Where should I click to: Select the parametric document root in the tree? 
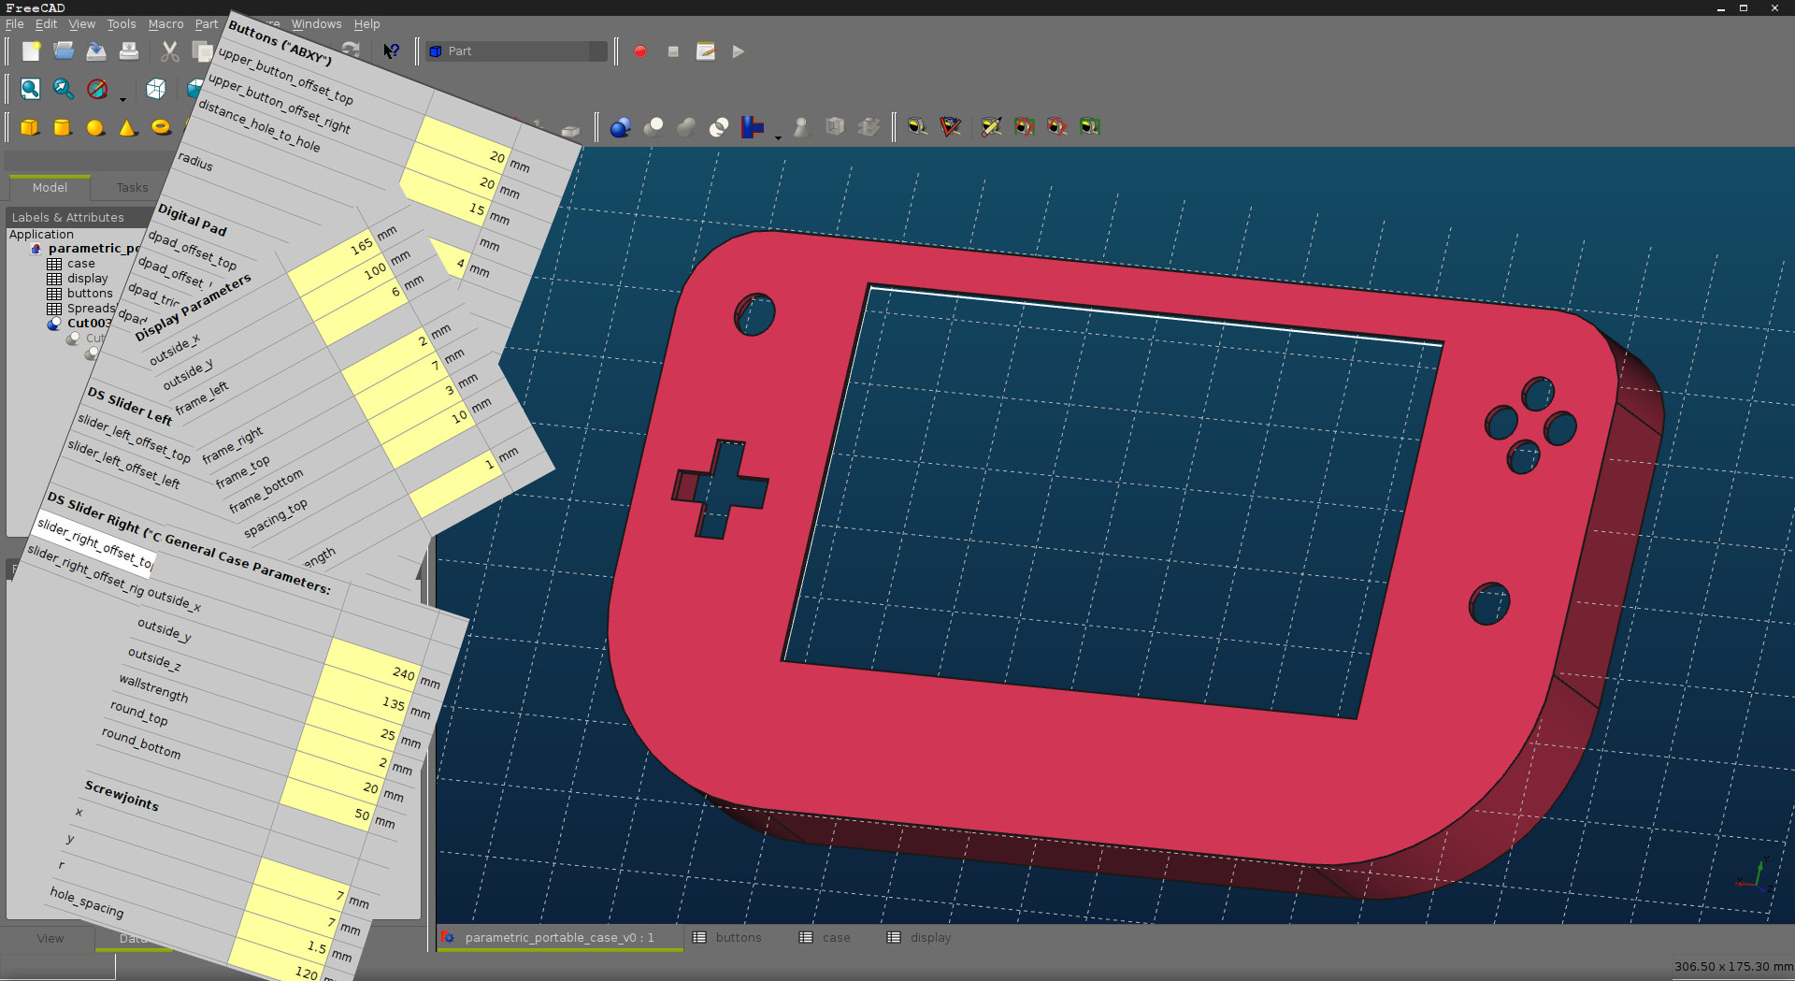tap(86, 249)
